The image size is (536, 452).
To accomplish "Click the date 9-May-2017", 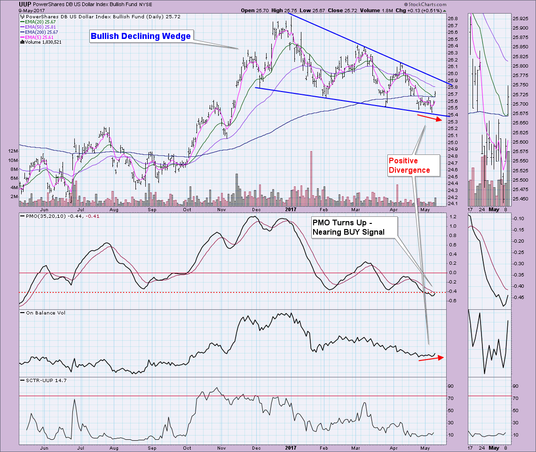I will click(32, 11).
